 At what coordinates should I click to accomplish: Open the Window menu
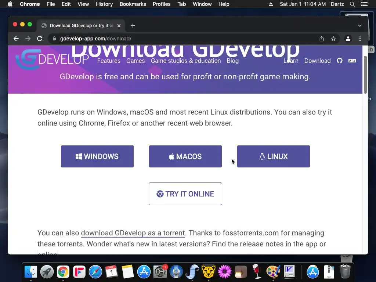[202, 4]
